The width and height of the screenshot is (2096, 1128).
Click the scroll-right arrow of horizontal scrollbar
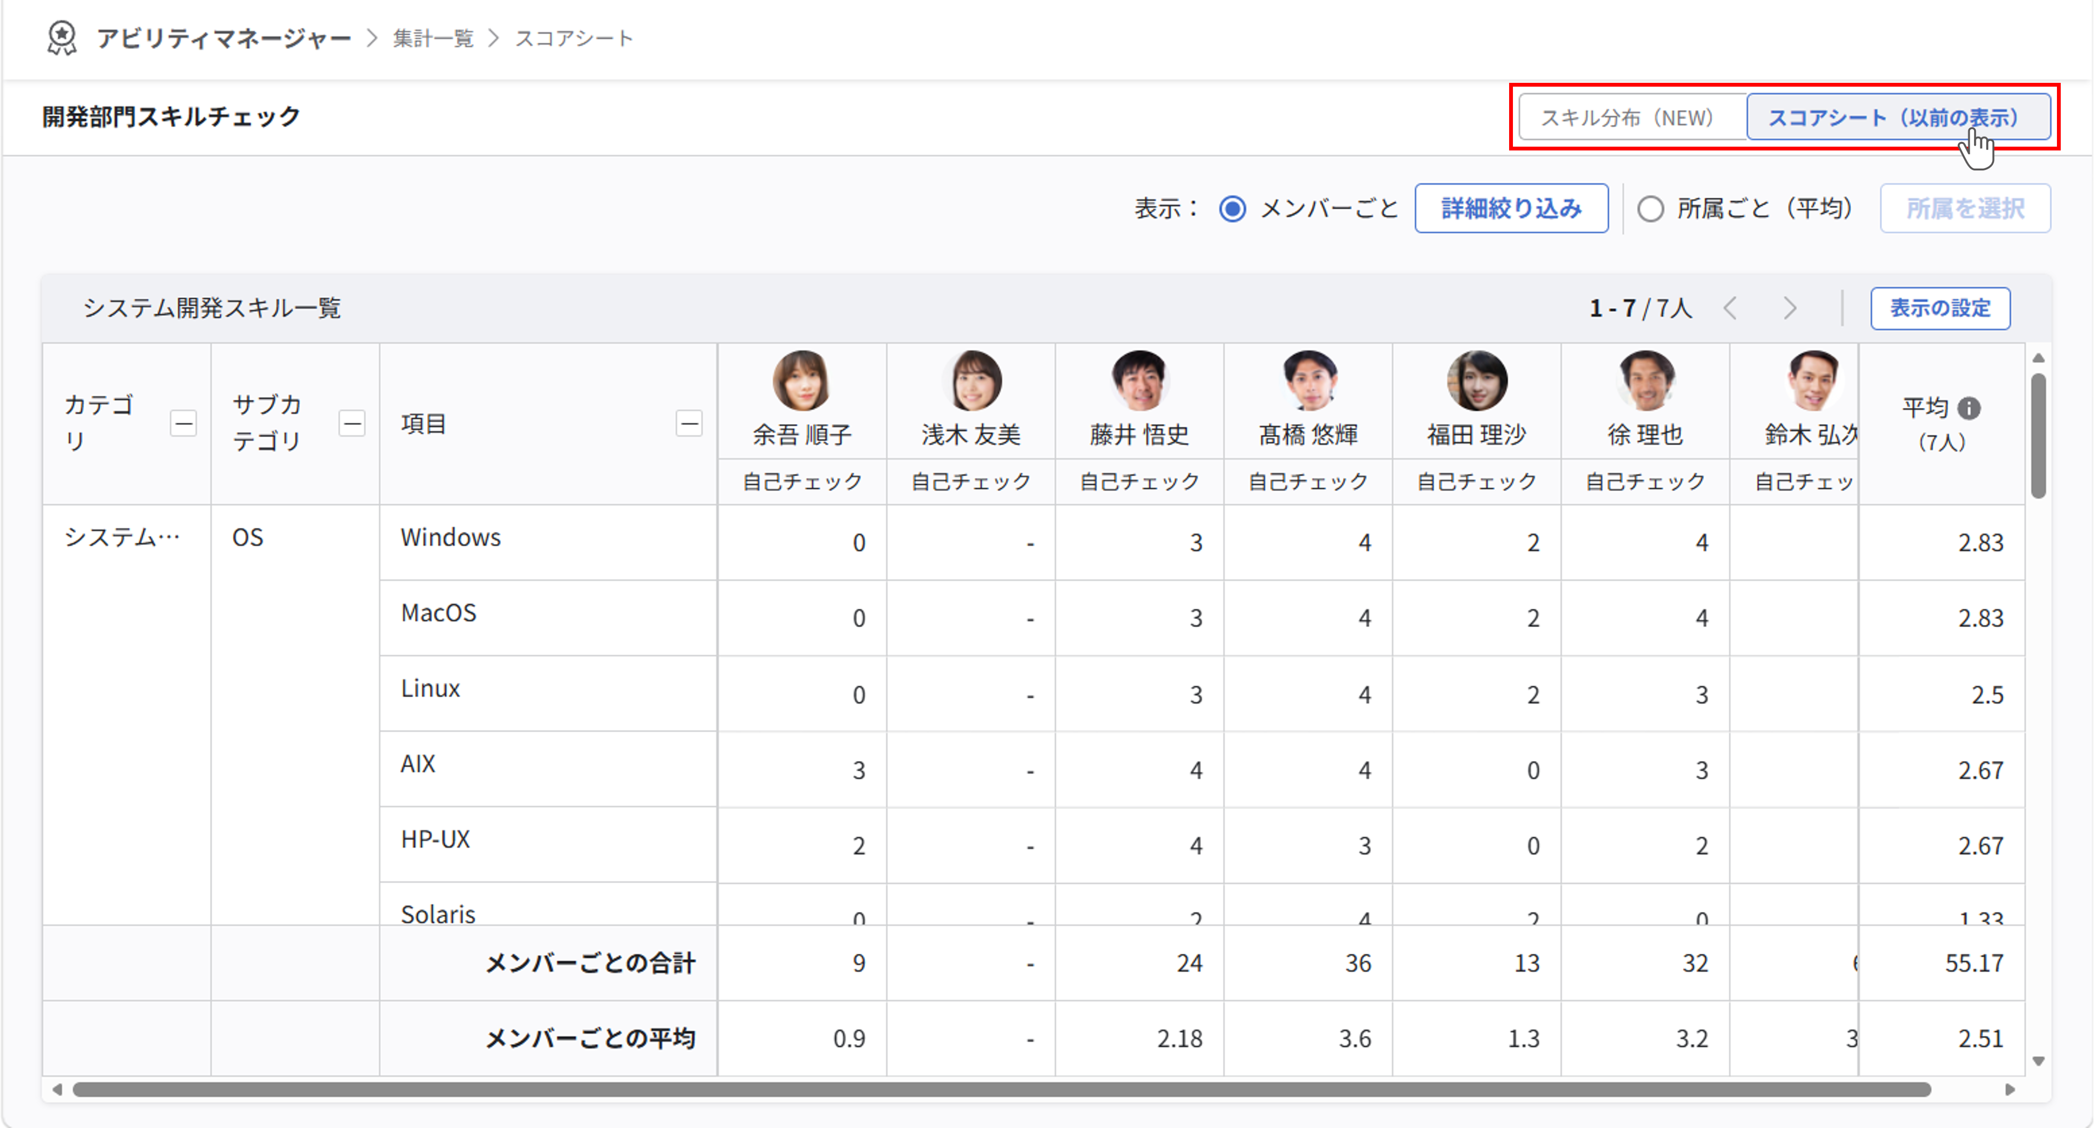click(x=2010, y=1090)
